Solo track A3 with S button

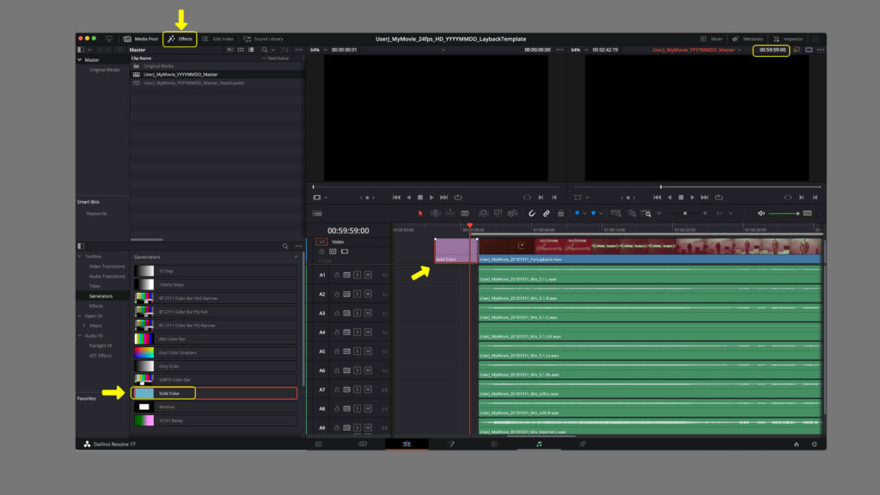pos(357,313)
